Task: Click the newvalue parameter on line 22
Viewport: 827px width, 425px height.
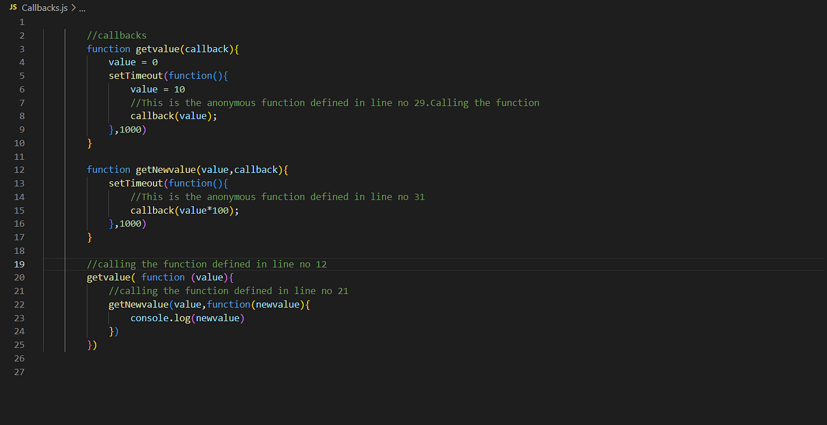Action: tap(278, 304)
